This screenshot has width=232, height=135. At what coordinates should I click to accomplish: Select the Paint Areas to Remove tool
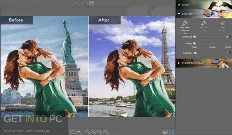tap(184, 25)
